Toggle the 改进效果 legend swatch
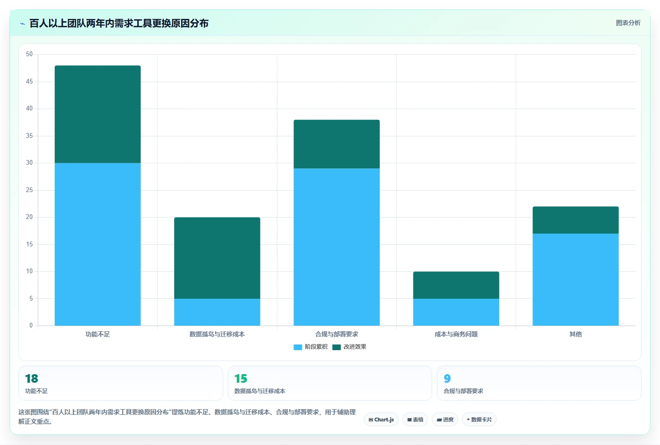The height and width of the screenshot is (445, 660). pyautogui.click(x=336, y=347)
